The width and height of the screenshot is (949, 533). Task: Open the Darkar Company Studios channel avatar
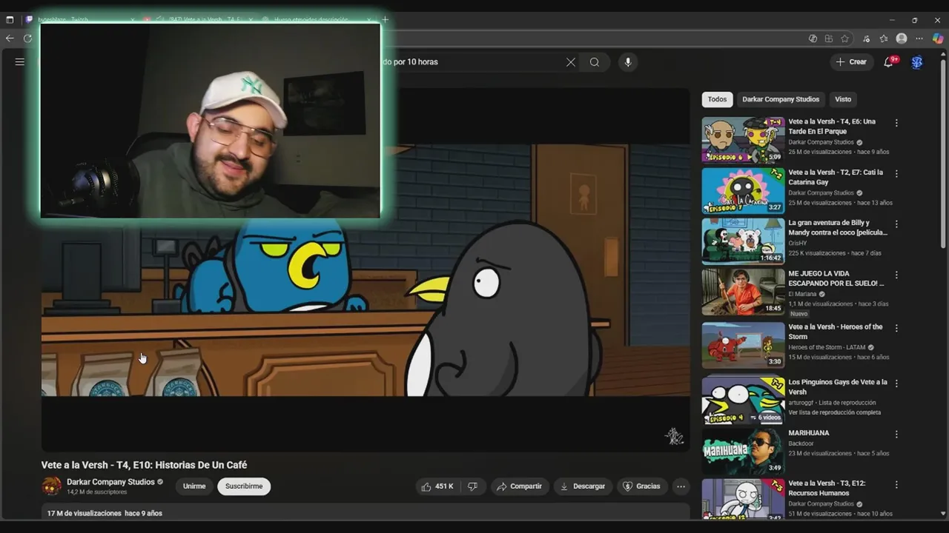point(52,486)
